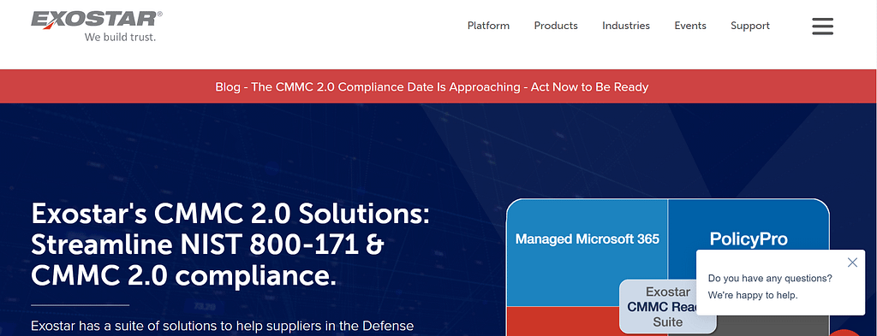Click the "Do you have any questions?" message

[770, 278]
